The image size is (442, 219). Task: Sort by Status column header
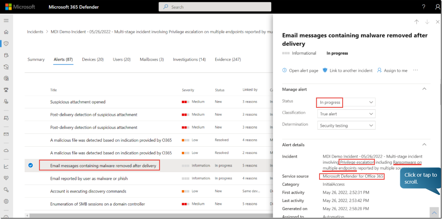[x=220, y=90]
